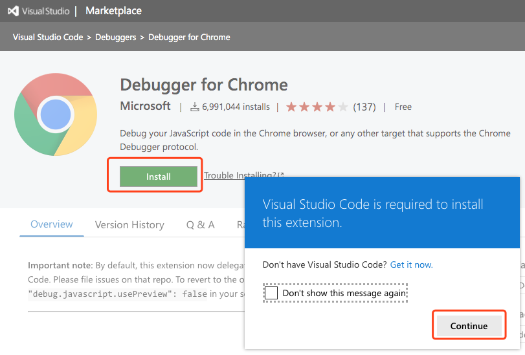Switch to the Overview tab
The height and width of the screenshot is (355, 525).
52,224
